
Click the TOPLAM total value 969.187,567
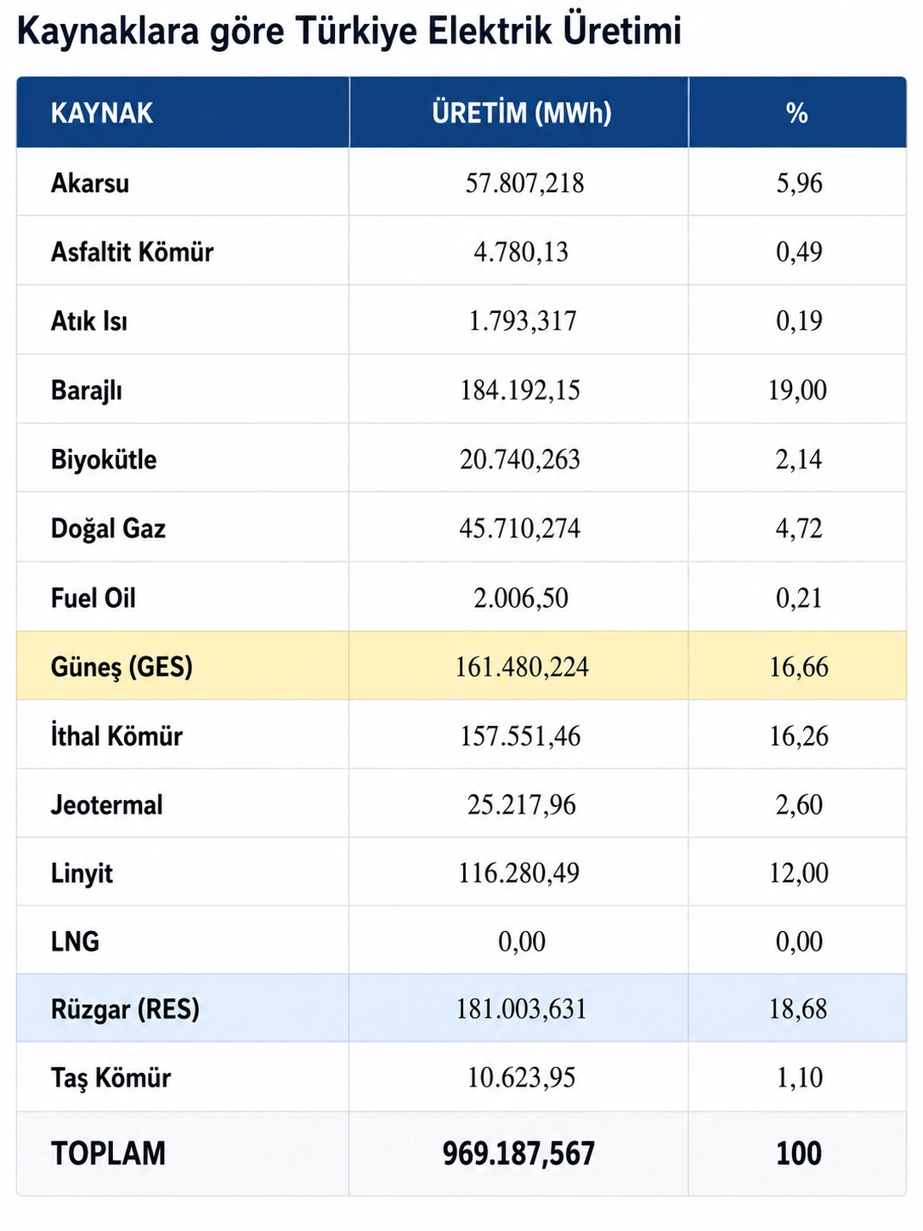(x=518, y=1154)
